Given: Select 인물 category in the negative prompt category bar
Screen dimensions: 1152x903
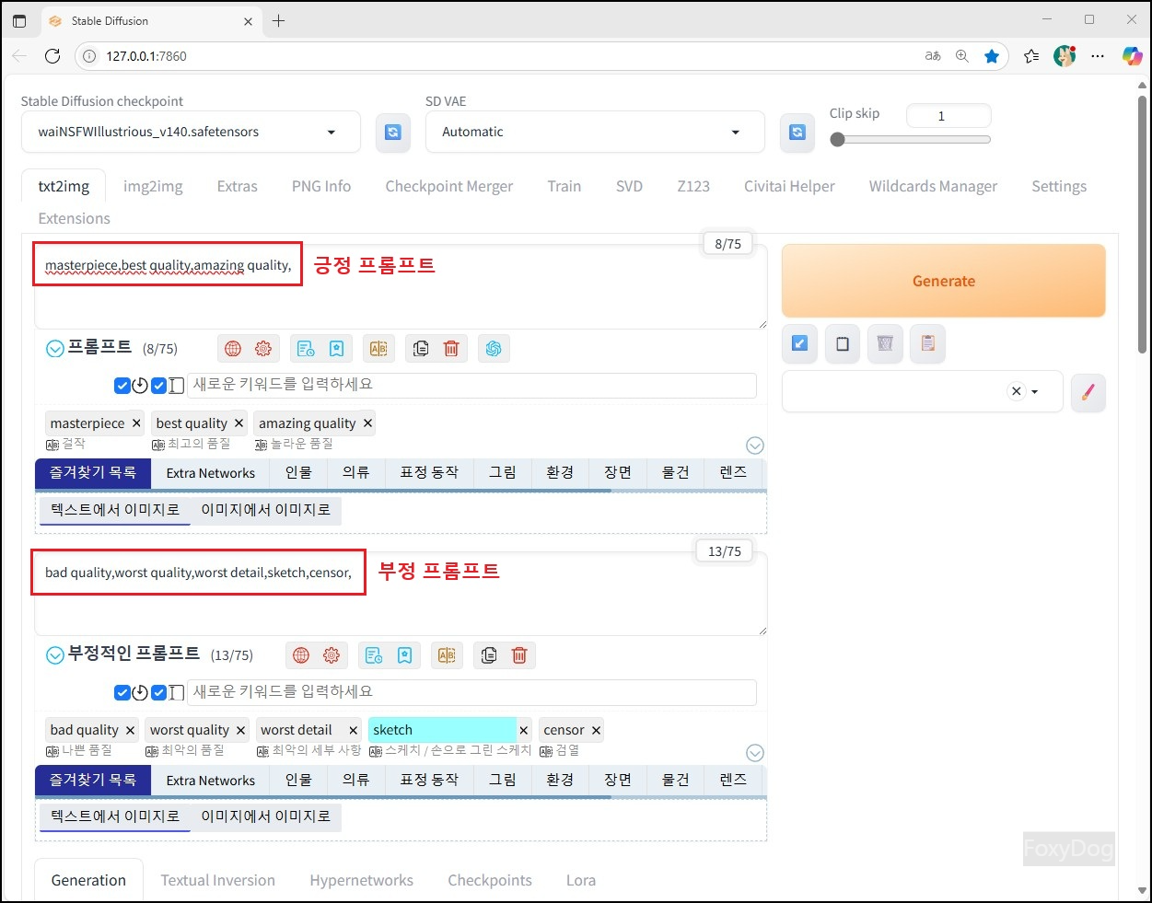Looking at the screenshot, I should click(x=298, y=781).
